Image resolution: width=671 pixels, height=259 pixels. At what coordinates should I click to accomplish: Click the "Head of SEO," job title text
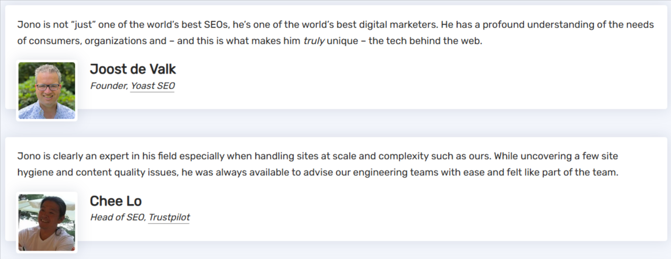(118, 218)
